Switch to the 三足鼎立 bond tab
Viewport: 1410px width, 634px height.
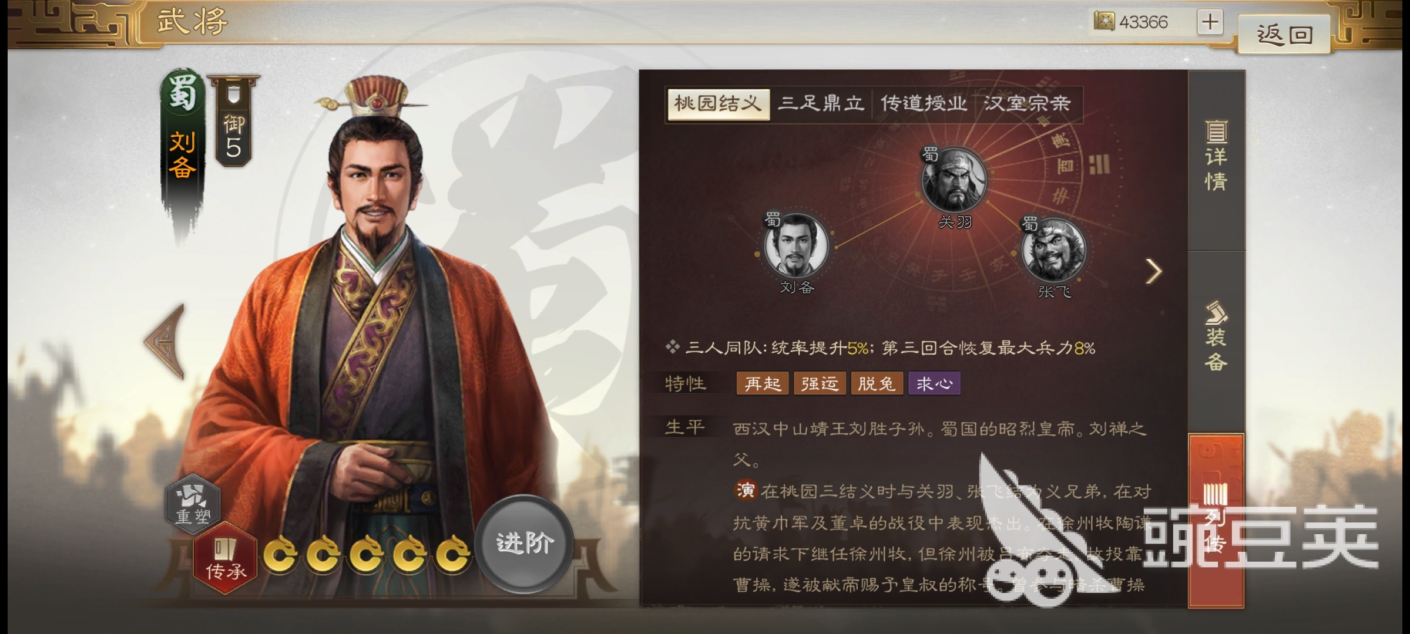pyautogui.click(x=821, y=104)
